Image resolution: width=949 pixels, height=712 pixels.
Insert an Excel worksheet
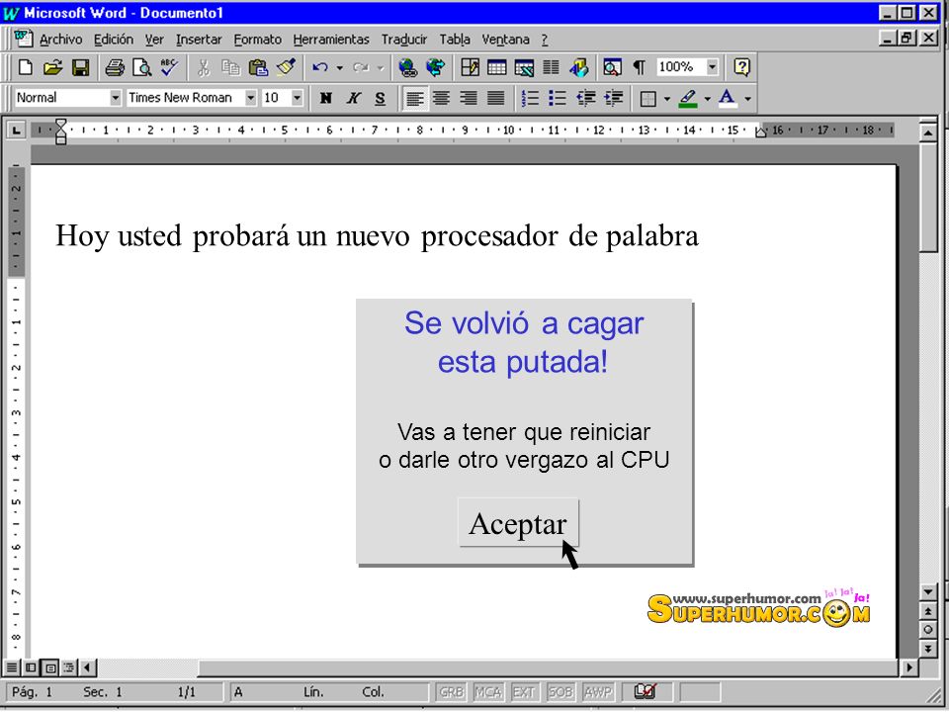point(524,67)
